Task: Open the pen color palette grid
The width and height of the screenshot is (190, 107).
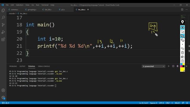Action: pyautogui.click(x=183, y=65)
